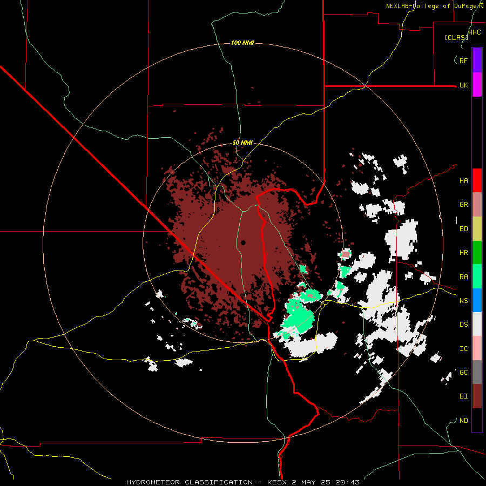This screenshot has width=486, height=486.
Task: Click the black radar site dot
Action: pos(244,242)
